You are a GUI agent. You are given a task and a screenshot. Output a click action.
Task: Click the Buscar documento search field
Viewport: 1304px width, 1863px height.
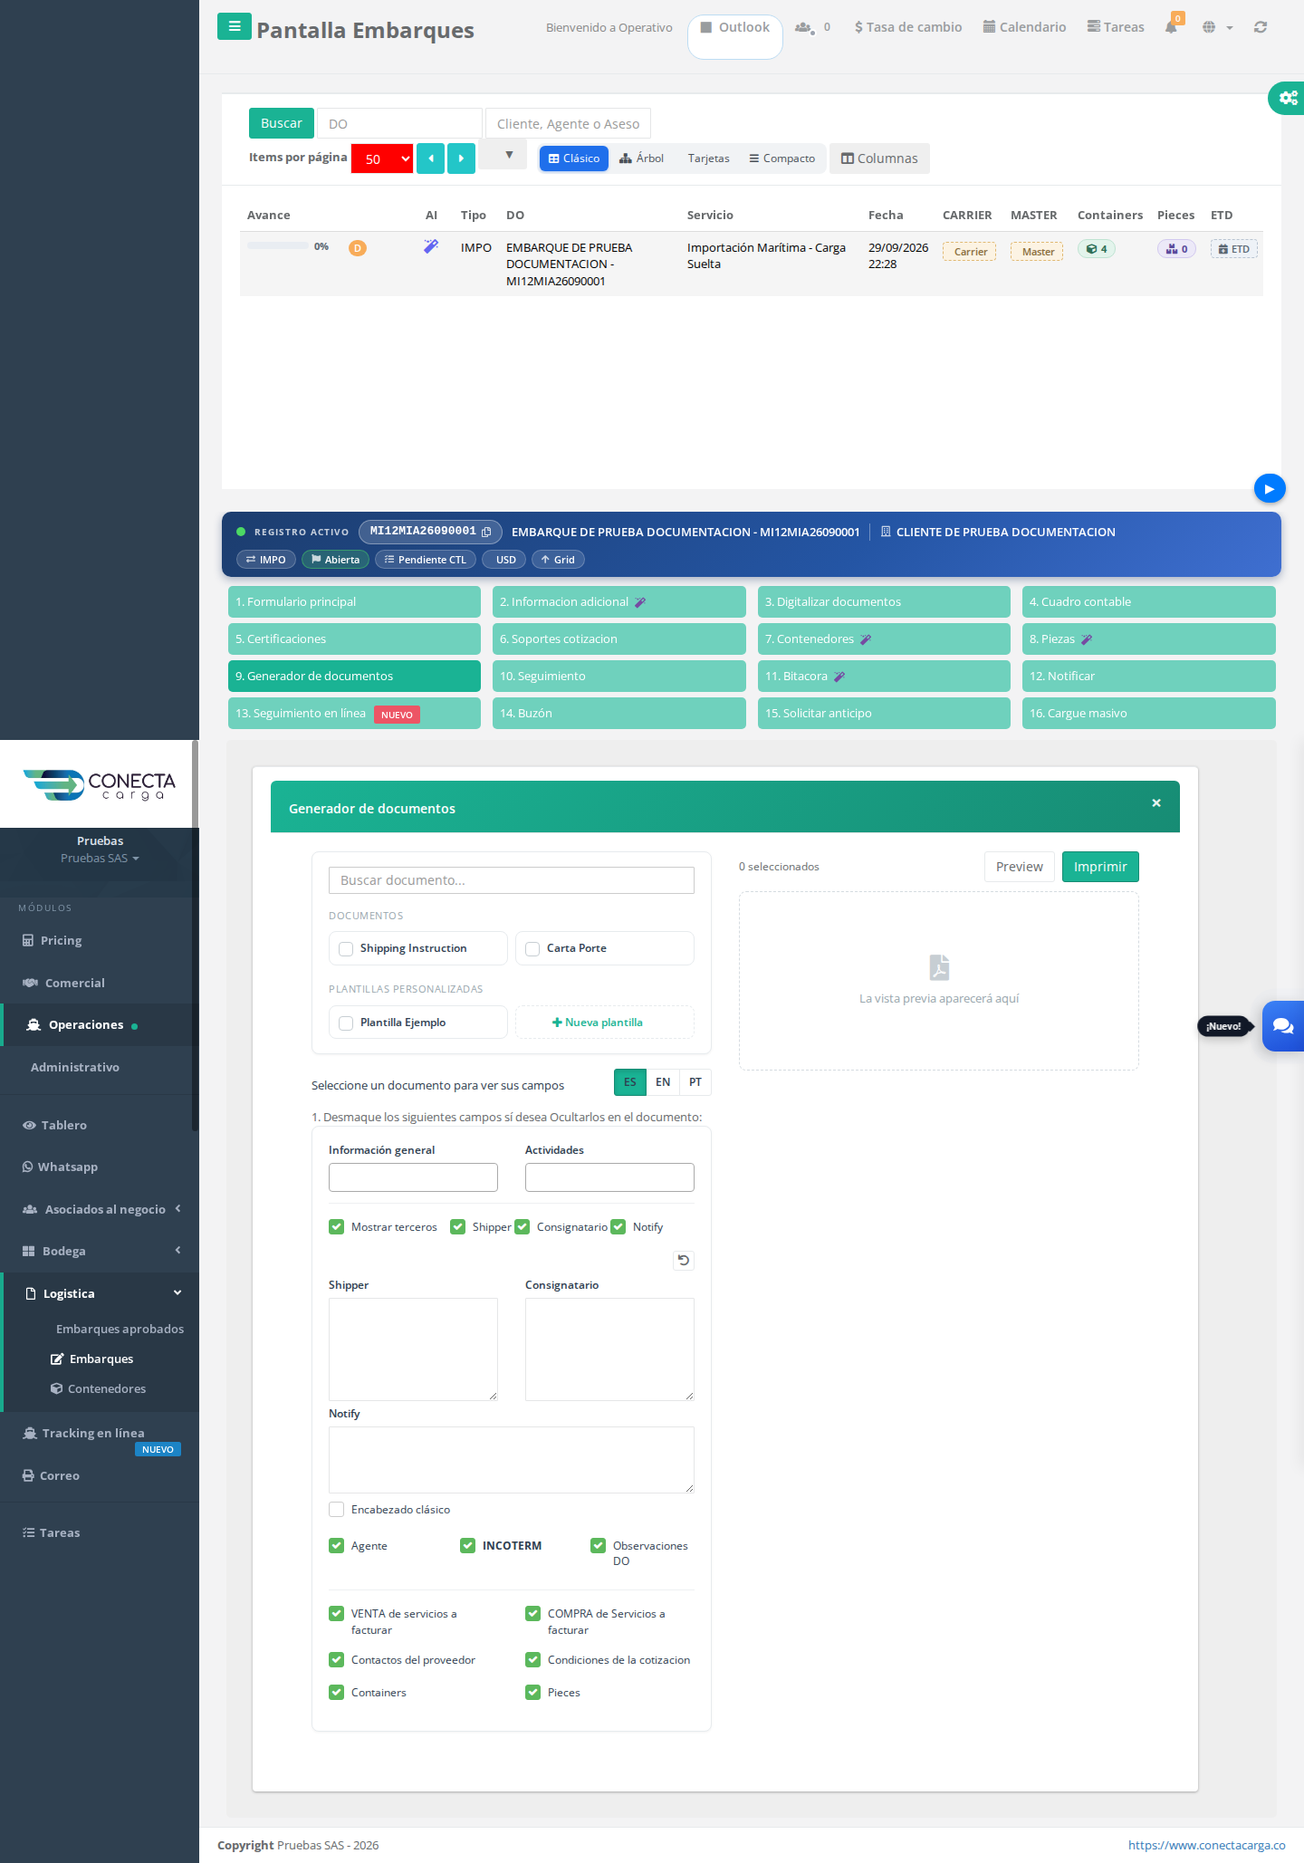point(511,880)
